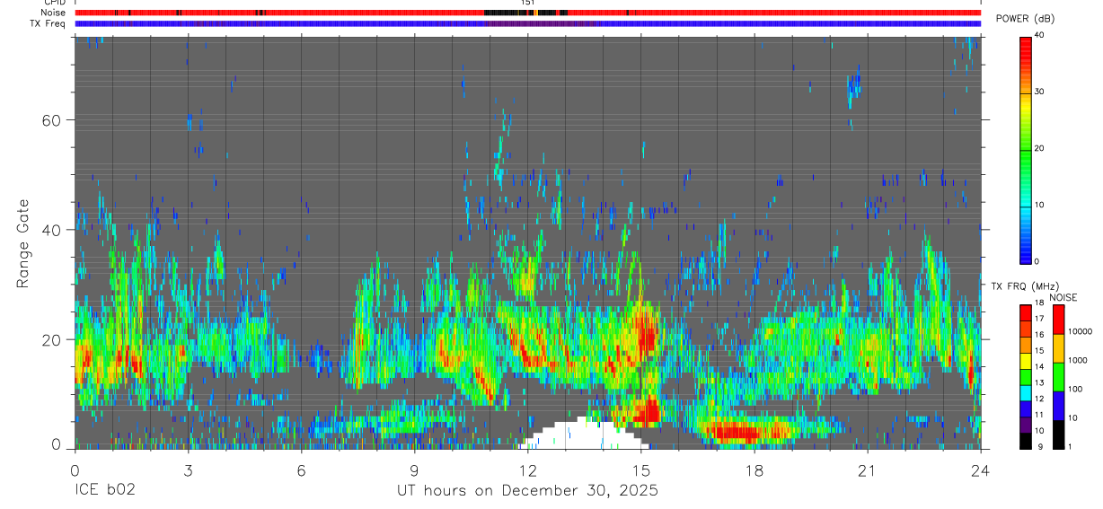Click the Range Gate axis label '40'
The width and height of the screenshot is (1103, 509).
click(x=51, y=230)
